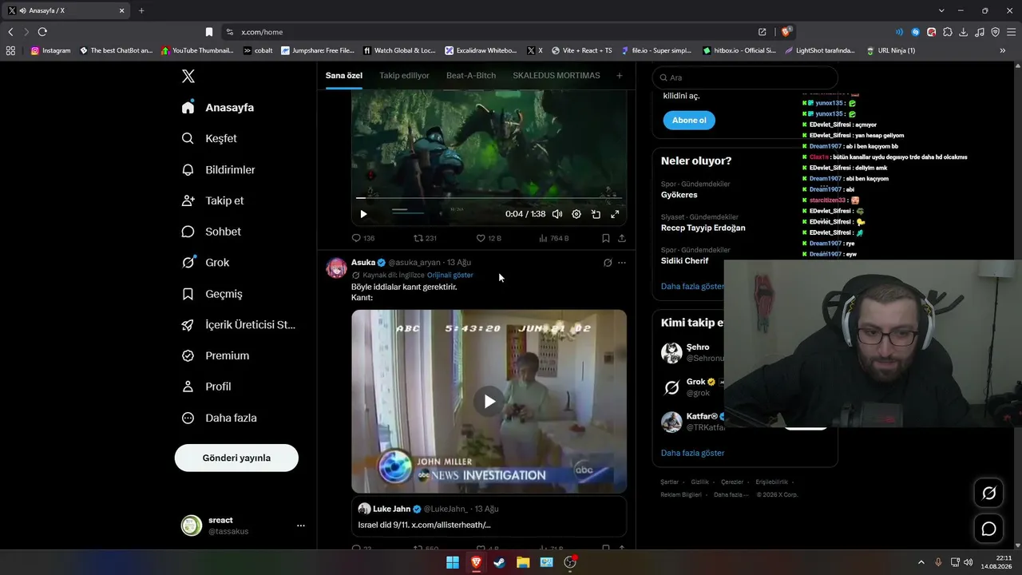Switch to SKALEDUS MORTIMAS tab
This screenshot has width=1022, height=575.
[x=557, y=76]
